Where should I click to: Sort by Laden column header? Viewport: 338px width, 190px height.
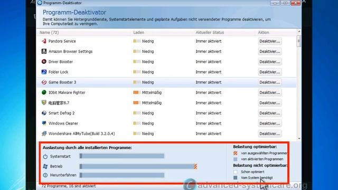(x=138, y=32)
